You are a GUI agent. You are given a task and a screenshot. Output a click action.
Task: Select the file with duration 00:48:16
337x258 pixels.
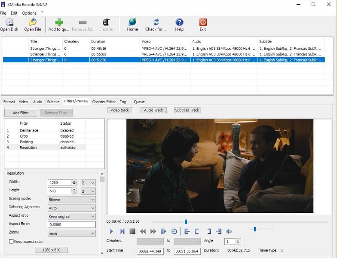(164, 48)
